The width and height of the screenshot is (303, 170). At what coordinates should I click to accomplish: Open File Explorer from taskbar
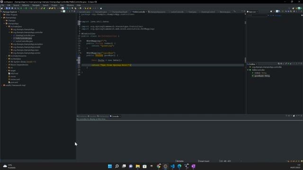[x=138, y=166]
